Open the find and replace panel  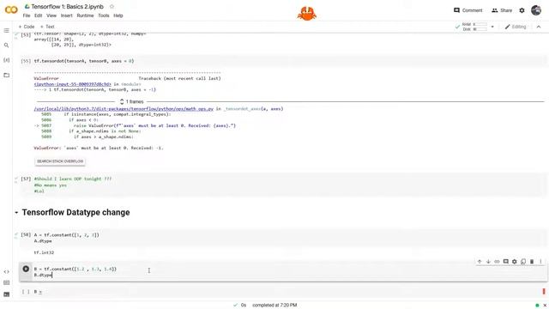[6, 45]
